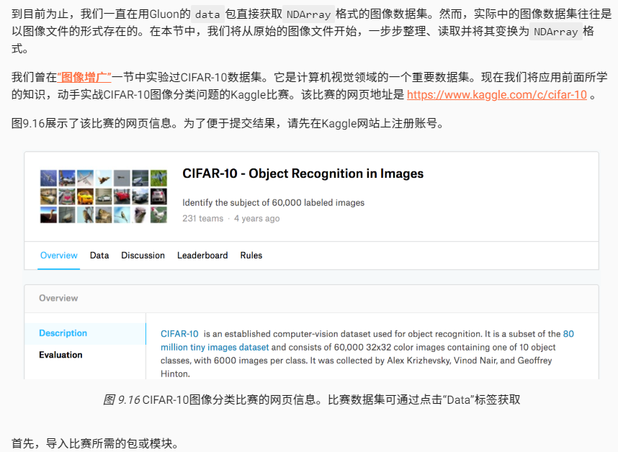The height and width of the screenshot is (452, 618).
Task: Click the "CIFAR-10 - Object Recognition in Images" title
Action: [303, 173]
